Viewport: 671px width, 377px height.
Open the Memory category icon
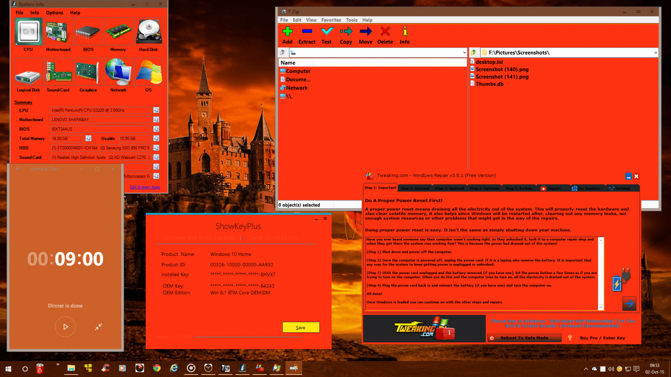[118, 32]
